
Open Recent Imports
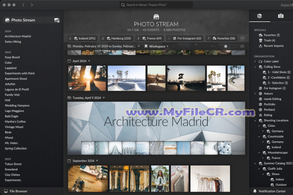click(x=273, y=46)
